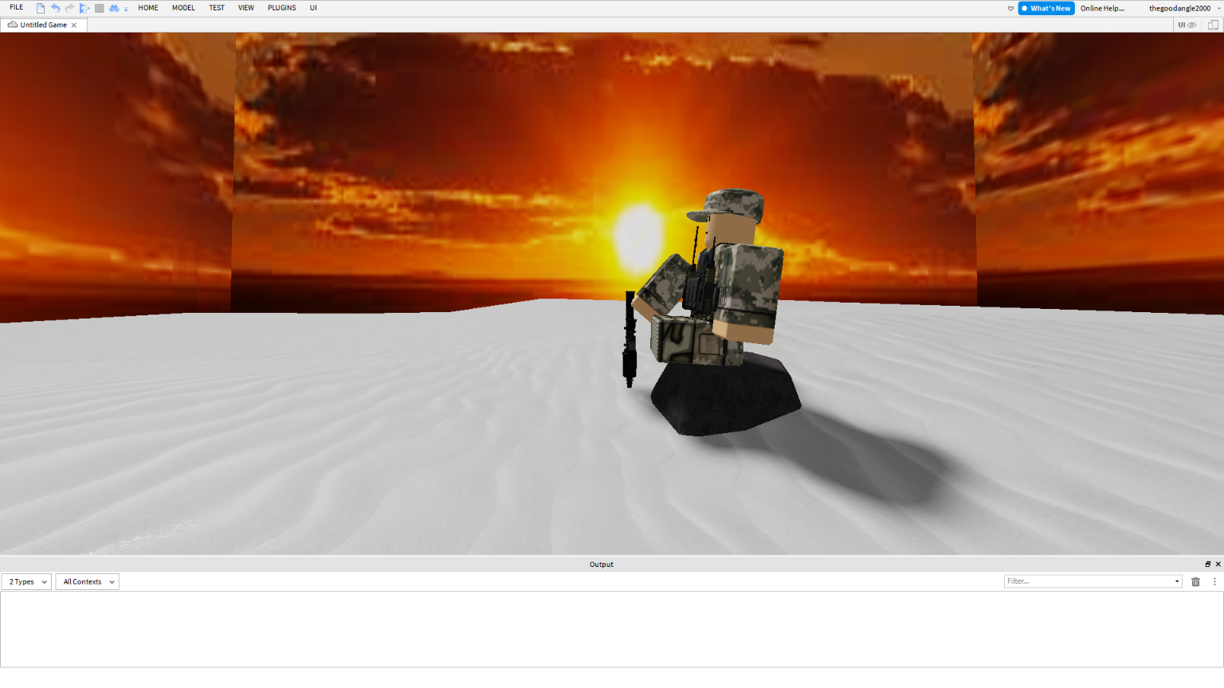Click the What's New button
This screenshot has width=1224, height=688.
coord(1046,9)
